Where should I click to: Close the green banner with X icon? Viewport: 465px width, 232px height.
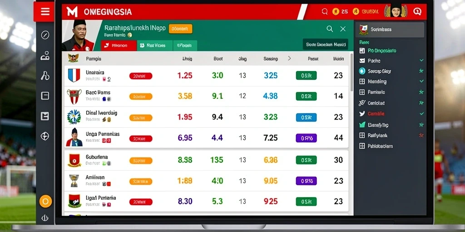pyautogui.click(x=343, y=29)
